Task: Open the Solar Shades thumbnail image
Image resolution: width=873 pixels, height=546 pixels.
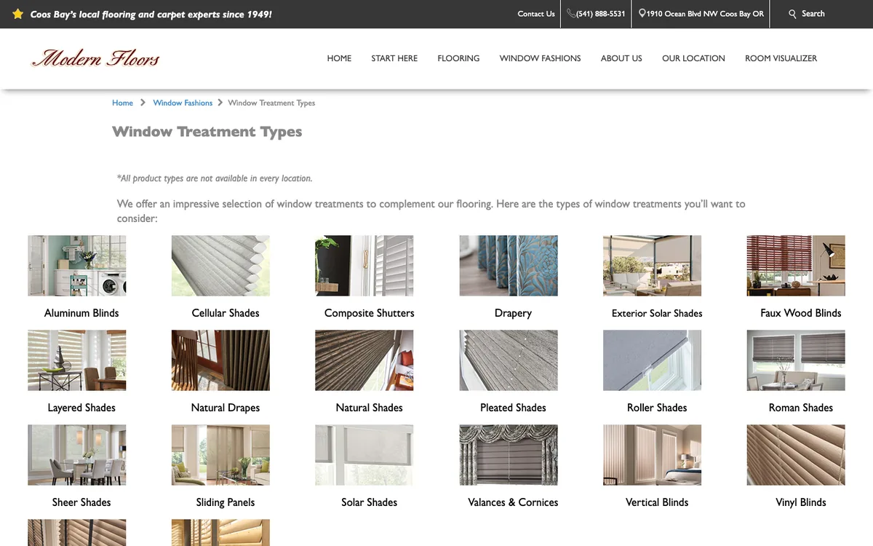Action: [364, 455]
